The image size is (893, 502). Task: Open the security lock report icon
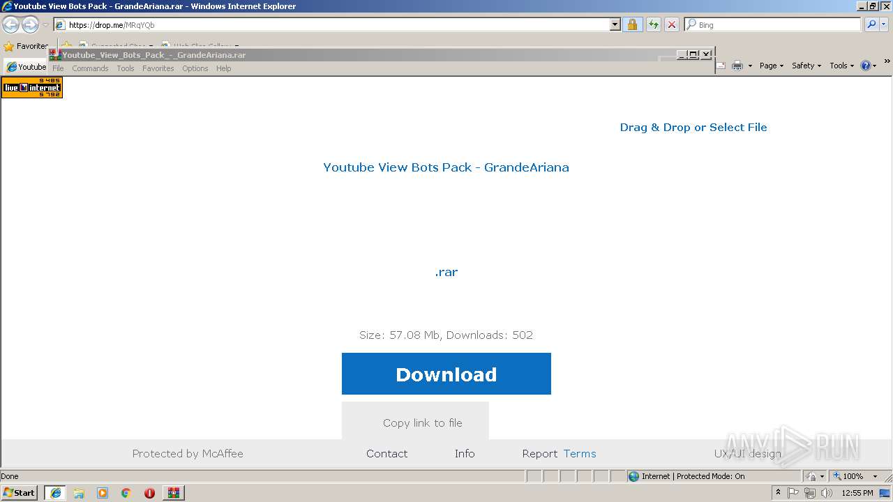(632, 24)
